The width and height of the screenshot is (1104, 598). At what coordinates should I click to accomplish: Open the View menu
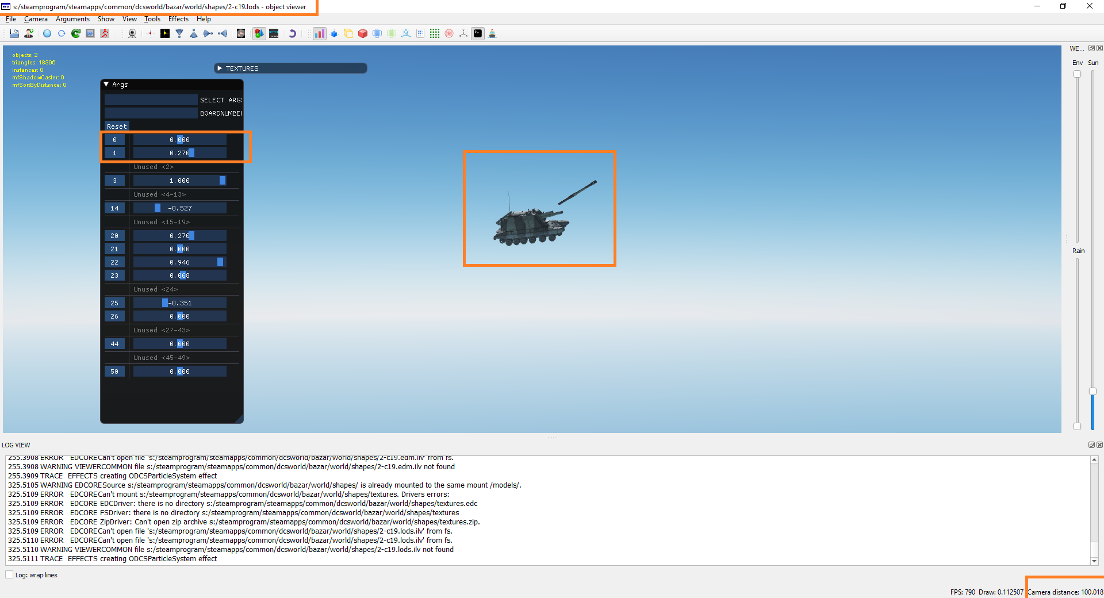coord(129,19)
